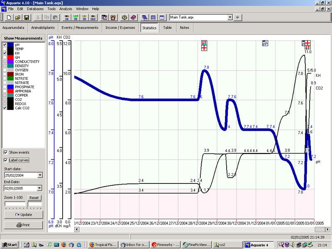Open the File menu
Screen dimensions: 332x249
point(11,9)
